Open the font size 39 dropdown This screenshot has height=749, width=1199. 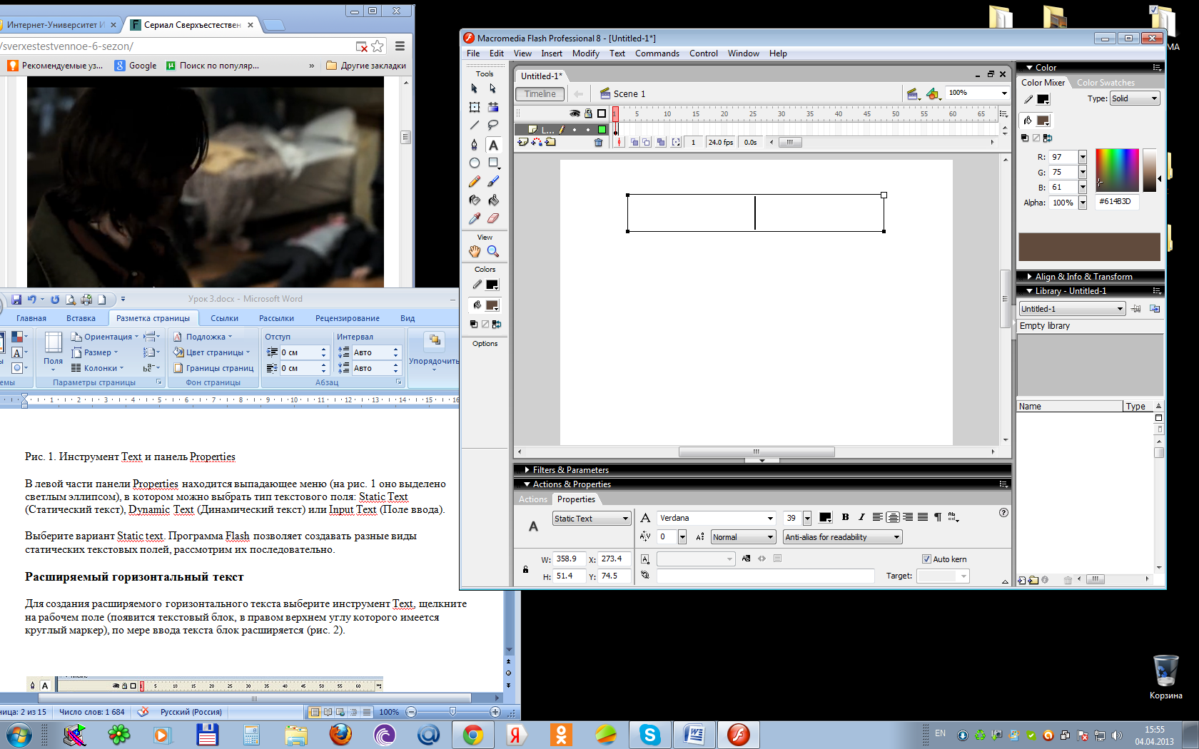(807, 518)
